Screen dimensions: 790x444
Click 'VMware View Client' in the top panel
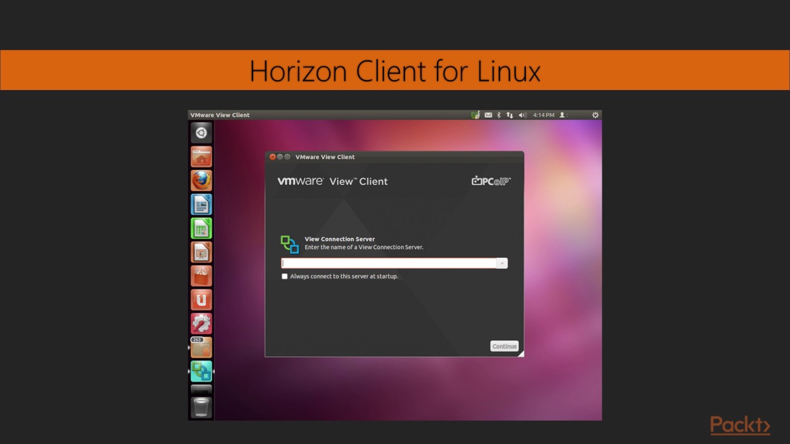[220, 115]
